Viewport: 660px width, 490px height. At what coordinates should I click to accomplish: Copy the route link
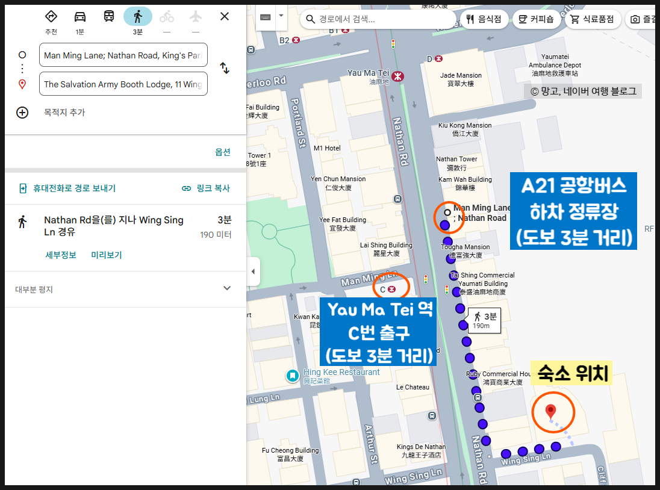[206, 188]
